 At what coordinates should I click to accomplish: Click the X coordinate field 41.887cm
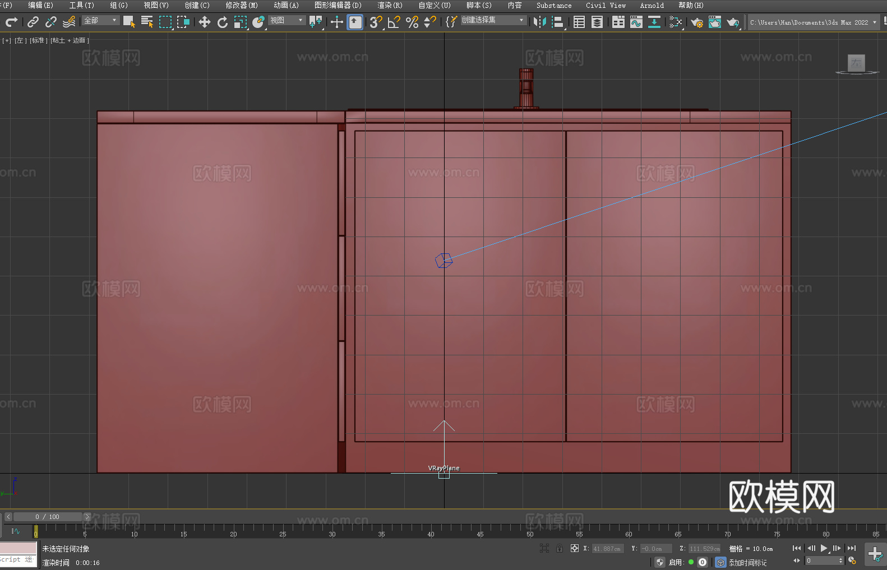coord(608,549)
